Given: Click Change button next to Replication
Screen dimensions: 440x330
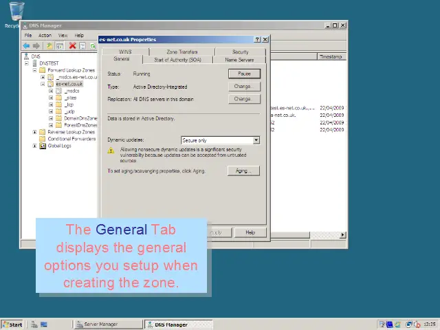Looking at the screenshot, I should point(244,99).
